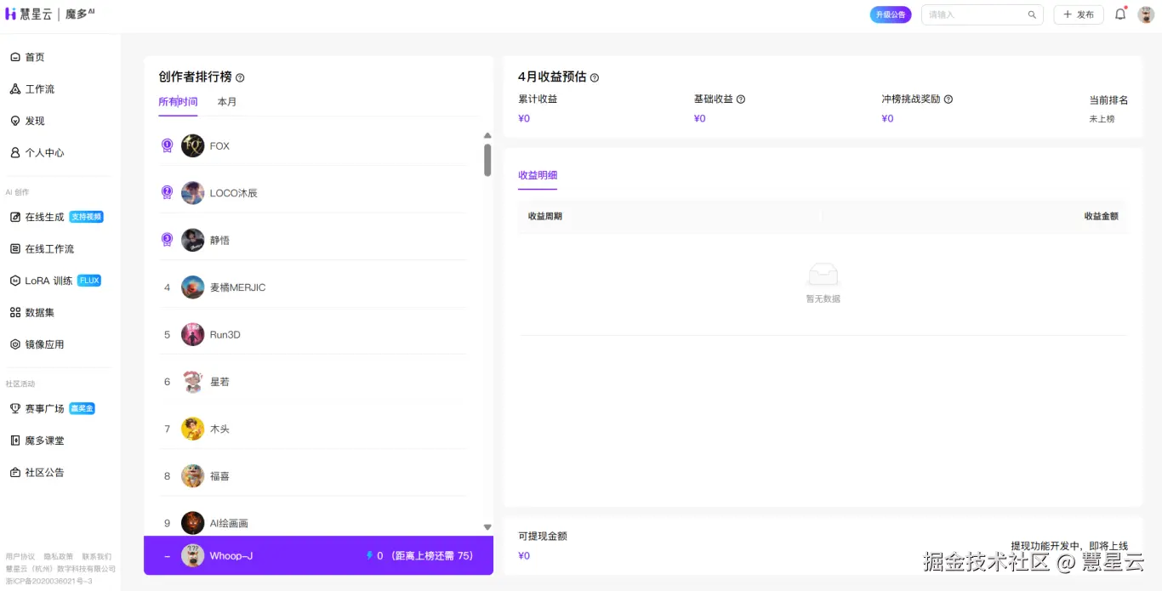
Task: Click LOCO沐辰's avatar
Action: coord(193,193)
